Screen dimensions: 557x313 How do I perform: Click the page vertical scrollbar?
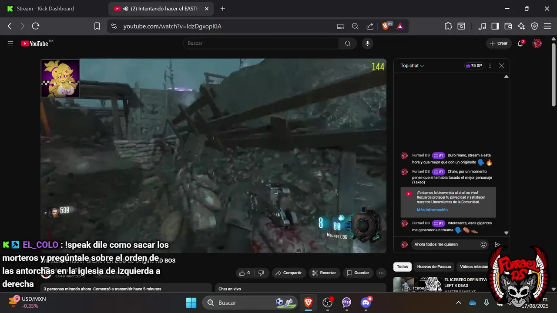(x=554, y=74)
